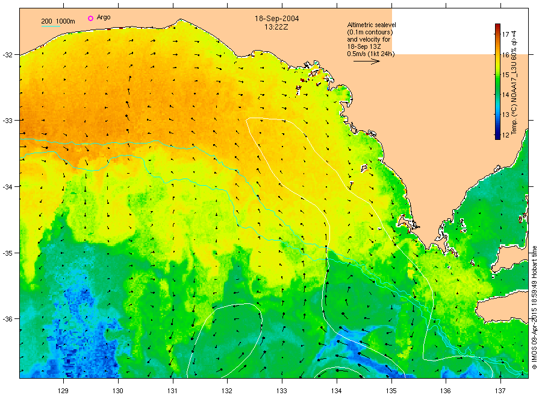This screenshot has height=398, width=542.
Task: Click latitude axis label -35
Action: point(7,253)
